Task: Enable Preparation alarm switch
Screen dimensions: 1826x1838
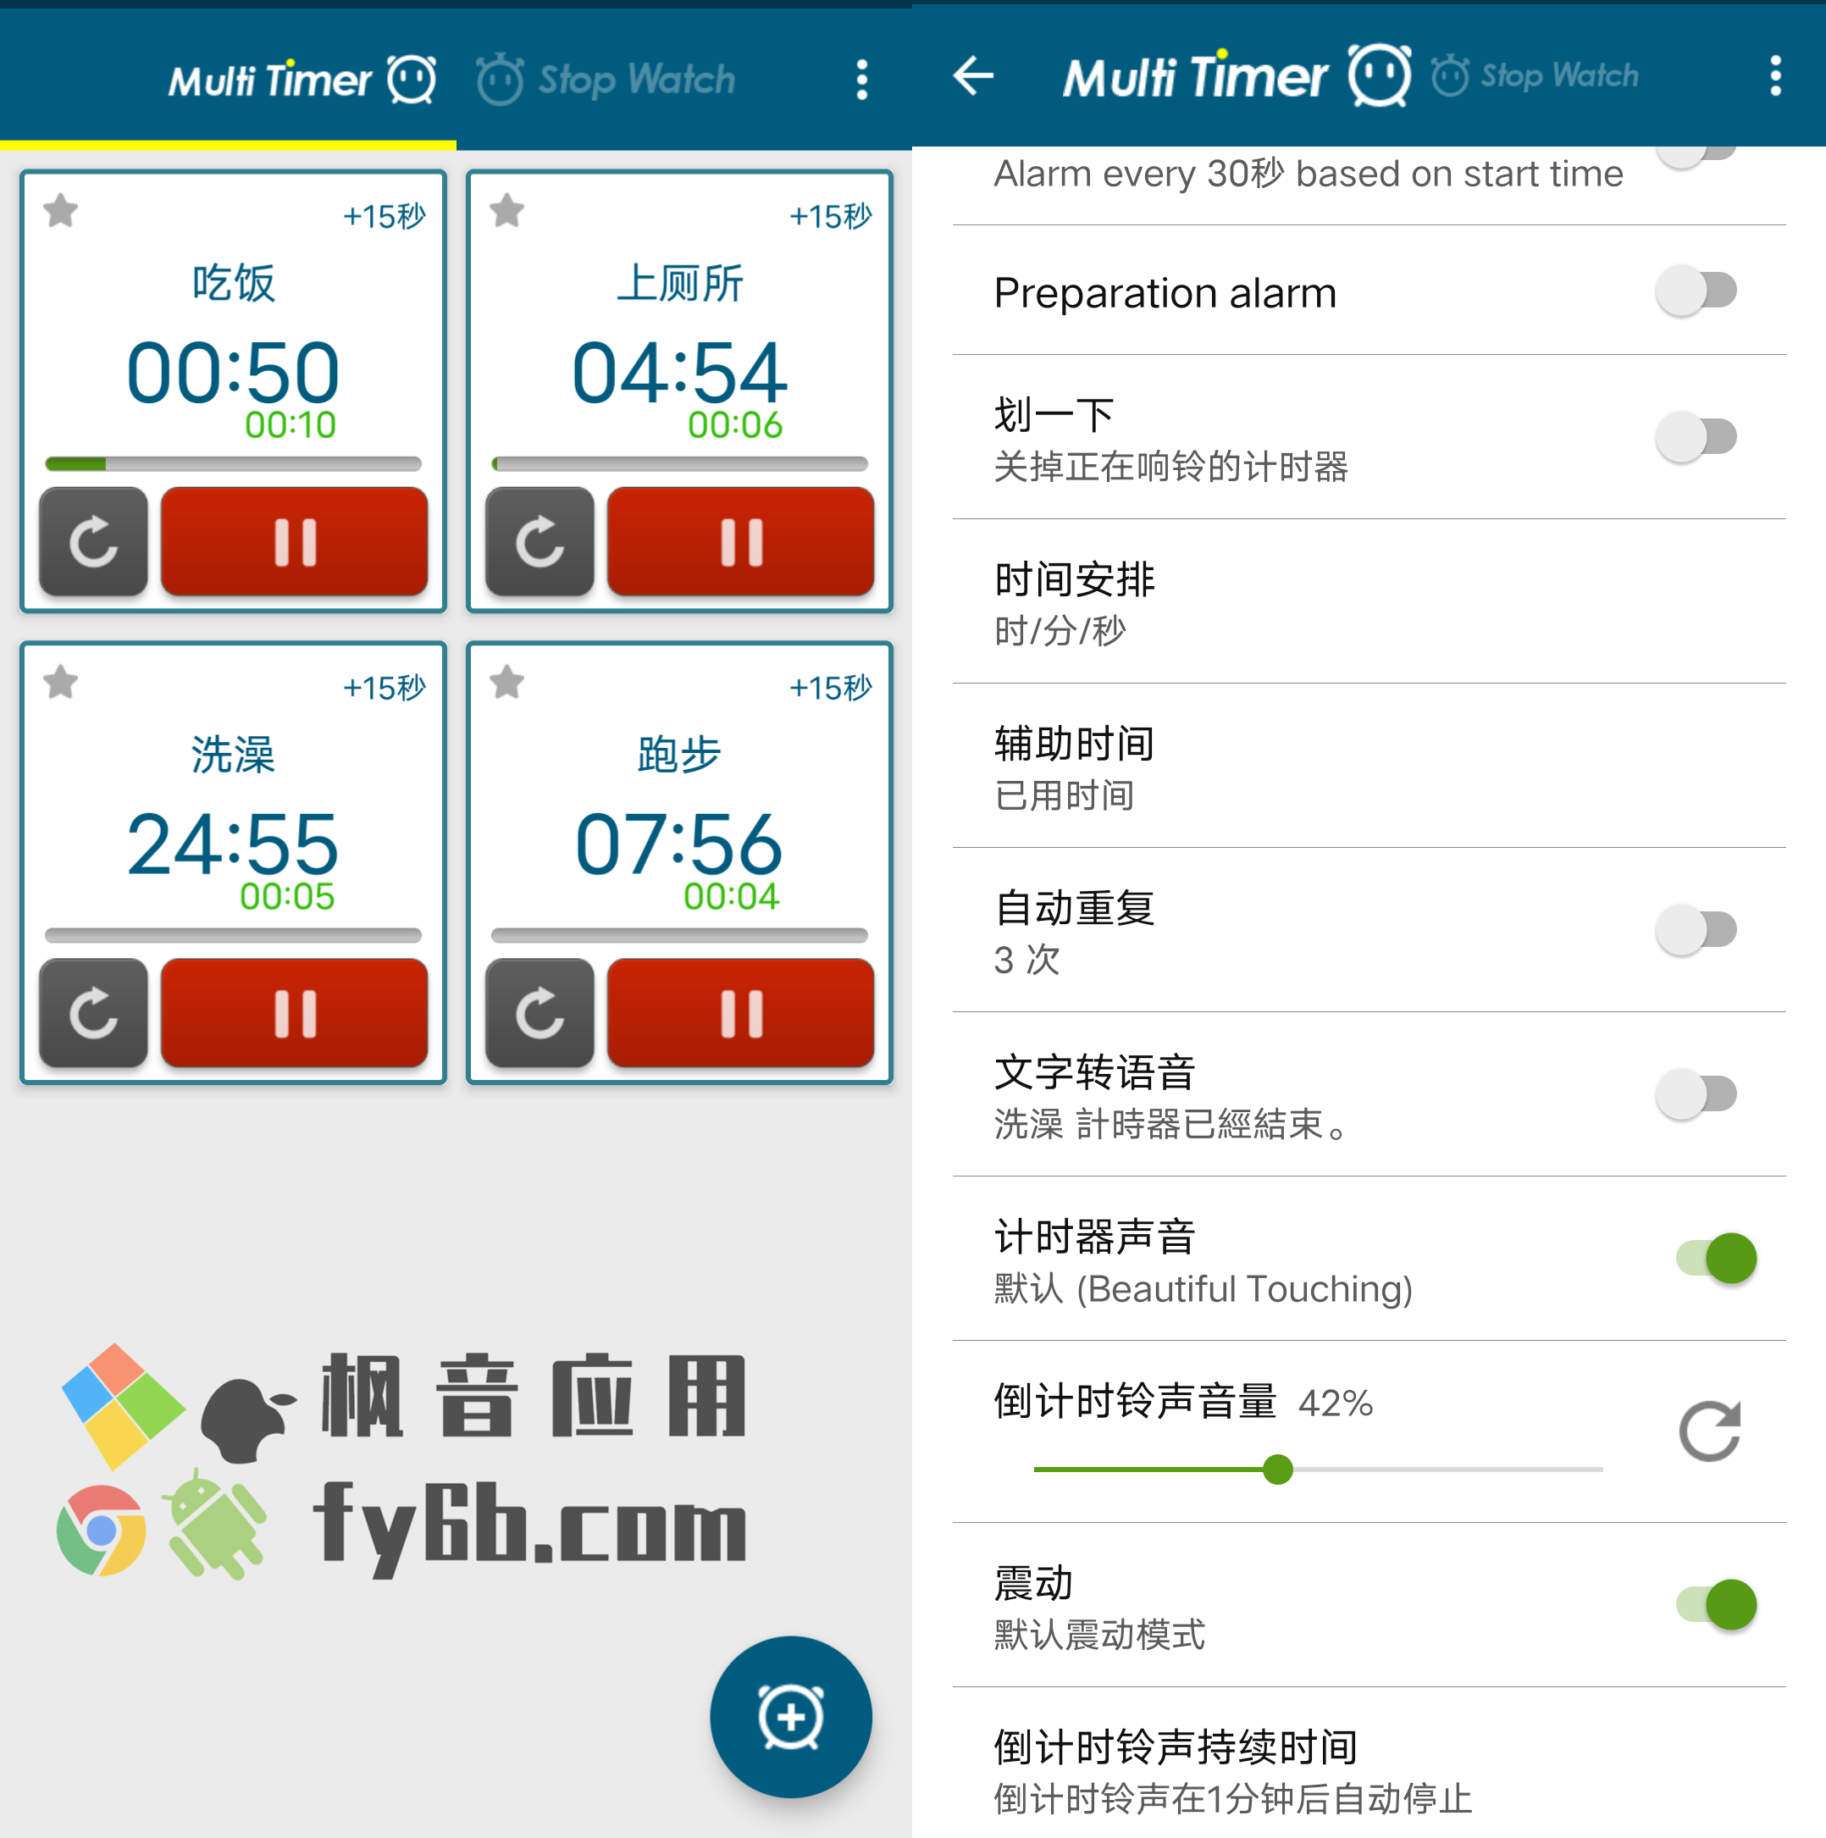Action: (1696, 291)
